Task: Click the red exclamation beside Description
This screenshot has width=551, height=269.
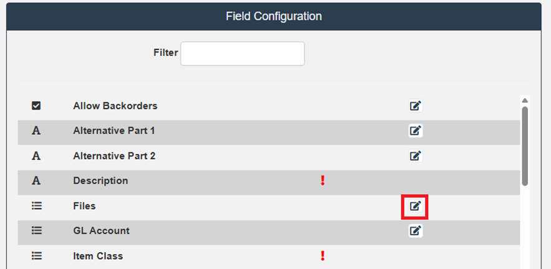Action: pyautogui.click(x=323, y=181)
